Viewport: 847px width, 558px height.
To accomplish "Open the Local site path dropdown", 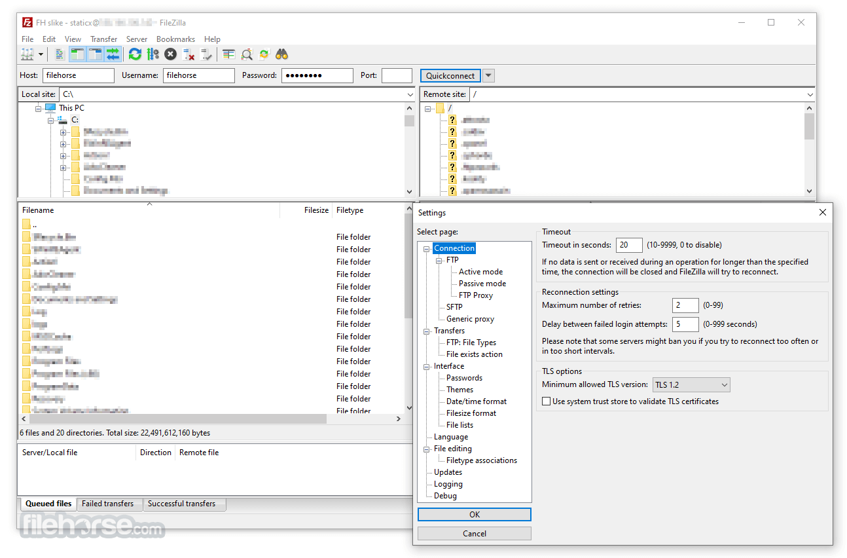I will coord(410,95).
